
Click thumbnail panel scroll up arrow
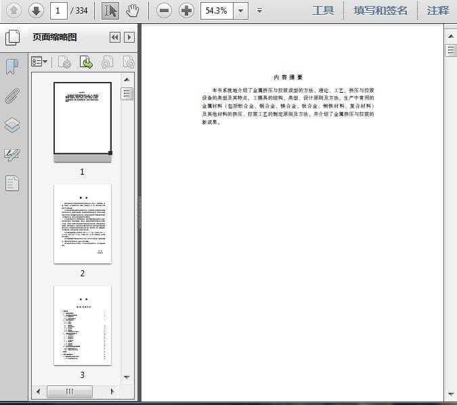127,79
